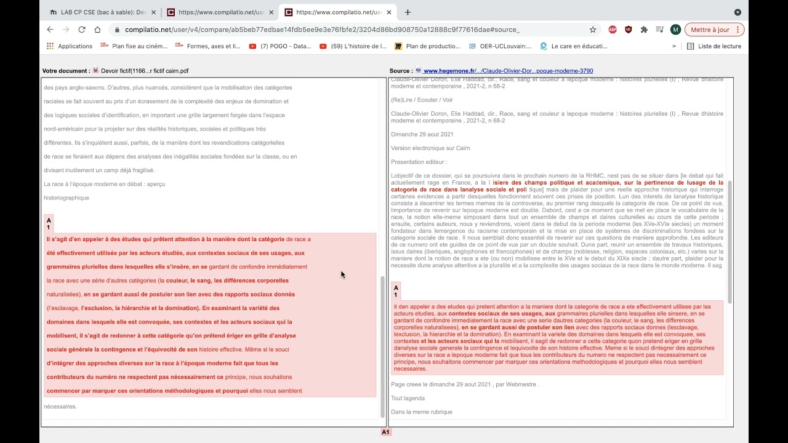Click 'Tout lagenda' text
This screenshot has width=788, height=443.
408,398
